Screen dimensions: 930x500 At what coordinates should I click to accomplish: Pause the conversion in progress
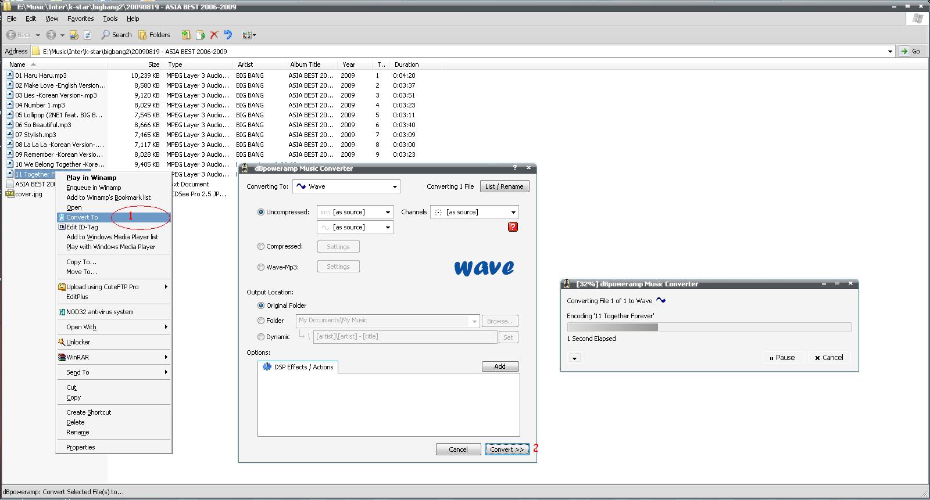[782, 358]
